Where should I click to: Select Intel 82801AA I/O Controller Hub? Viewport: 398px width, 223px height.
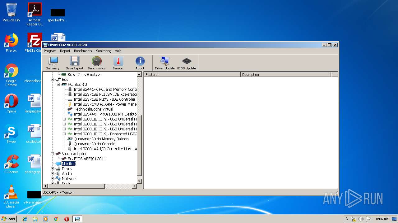tap(105, 149)
